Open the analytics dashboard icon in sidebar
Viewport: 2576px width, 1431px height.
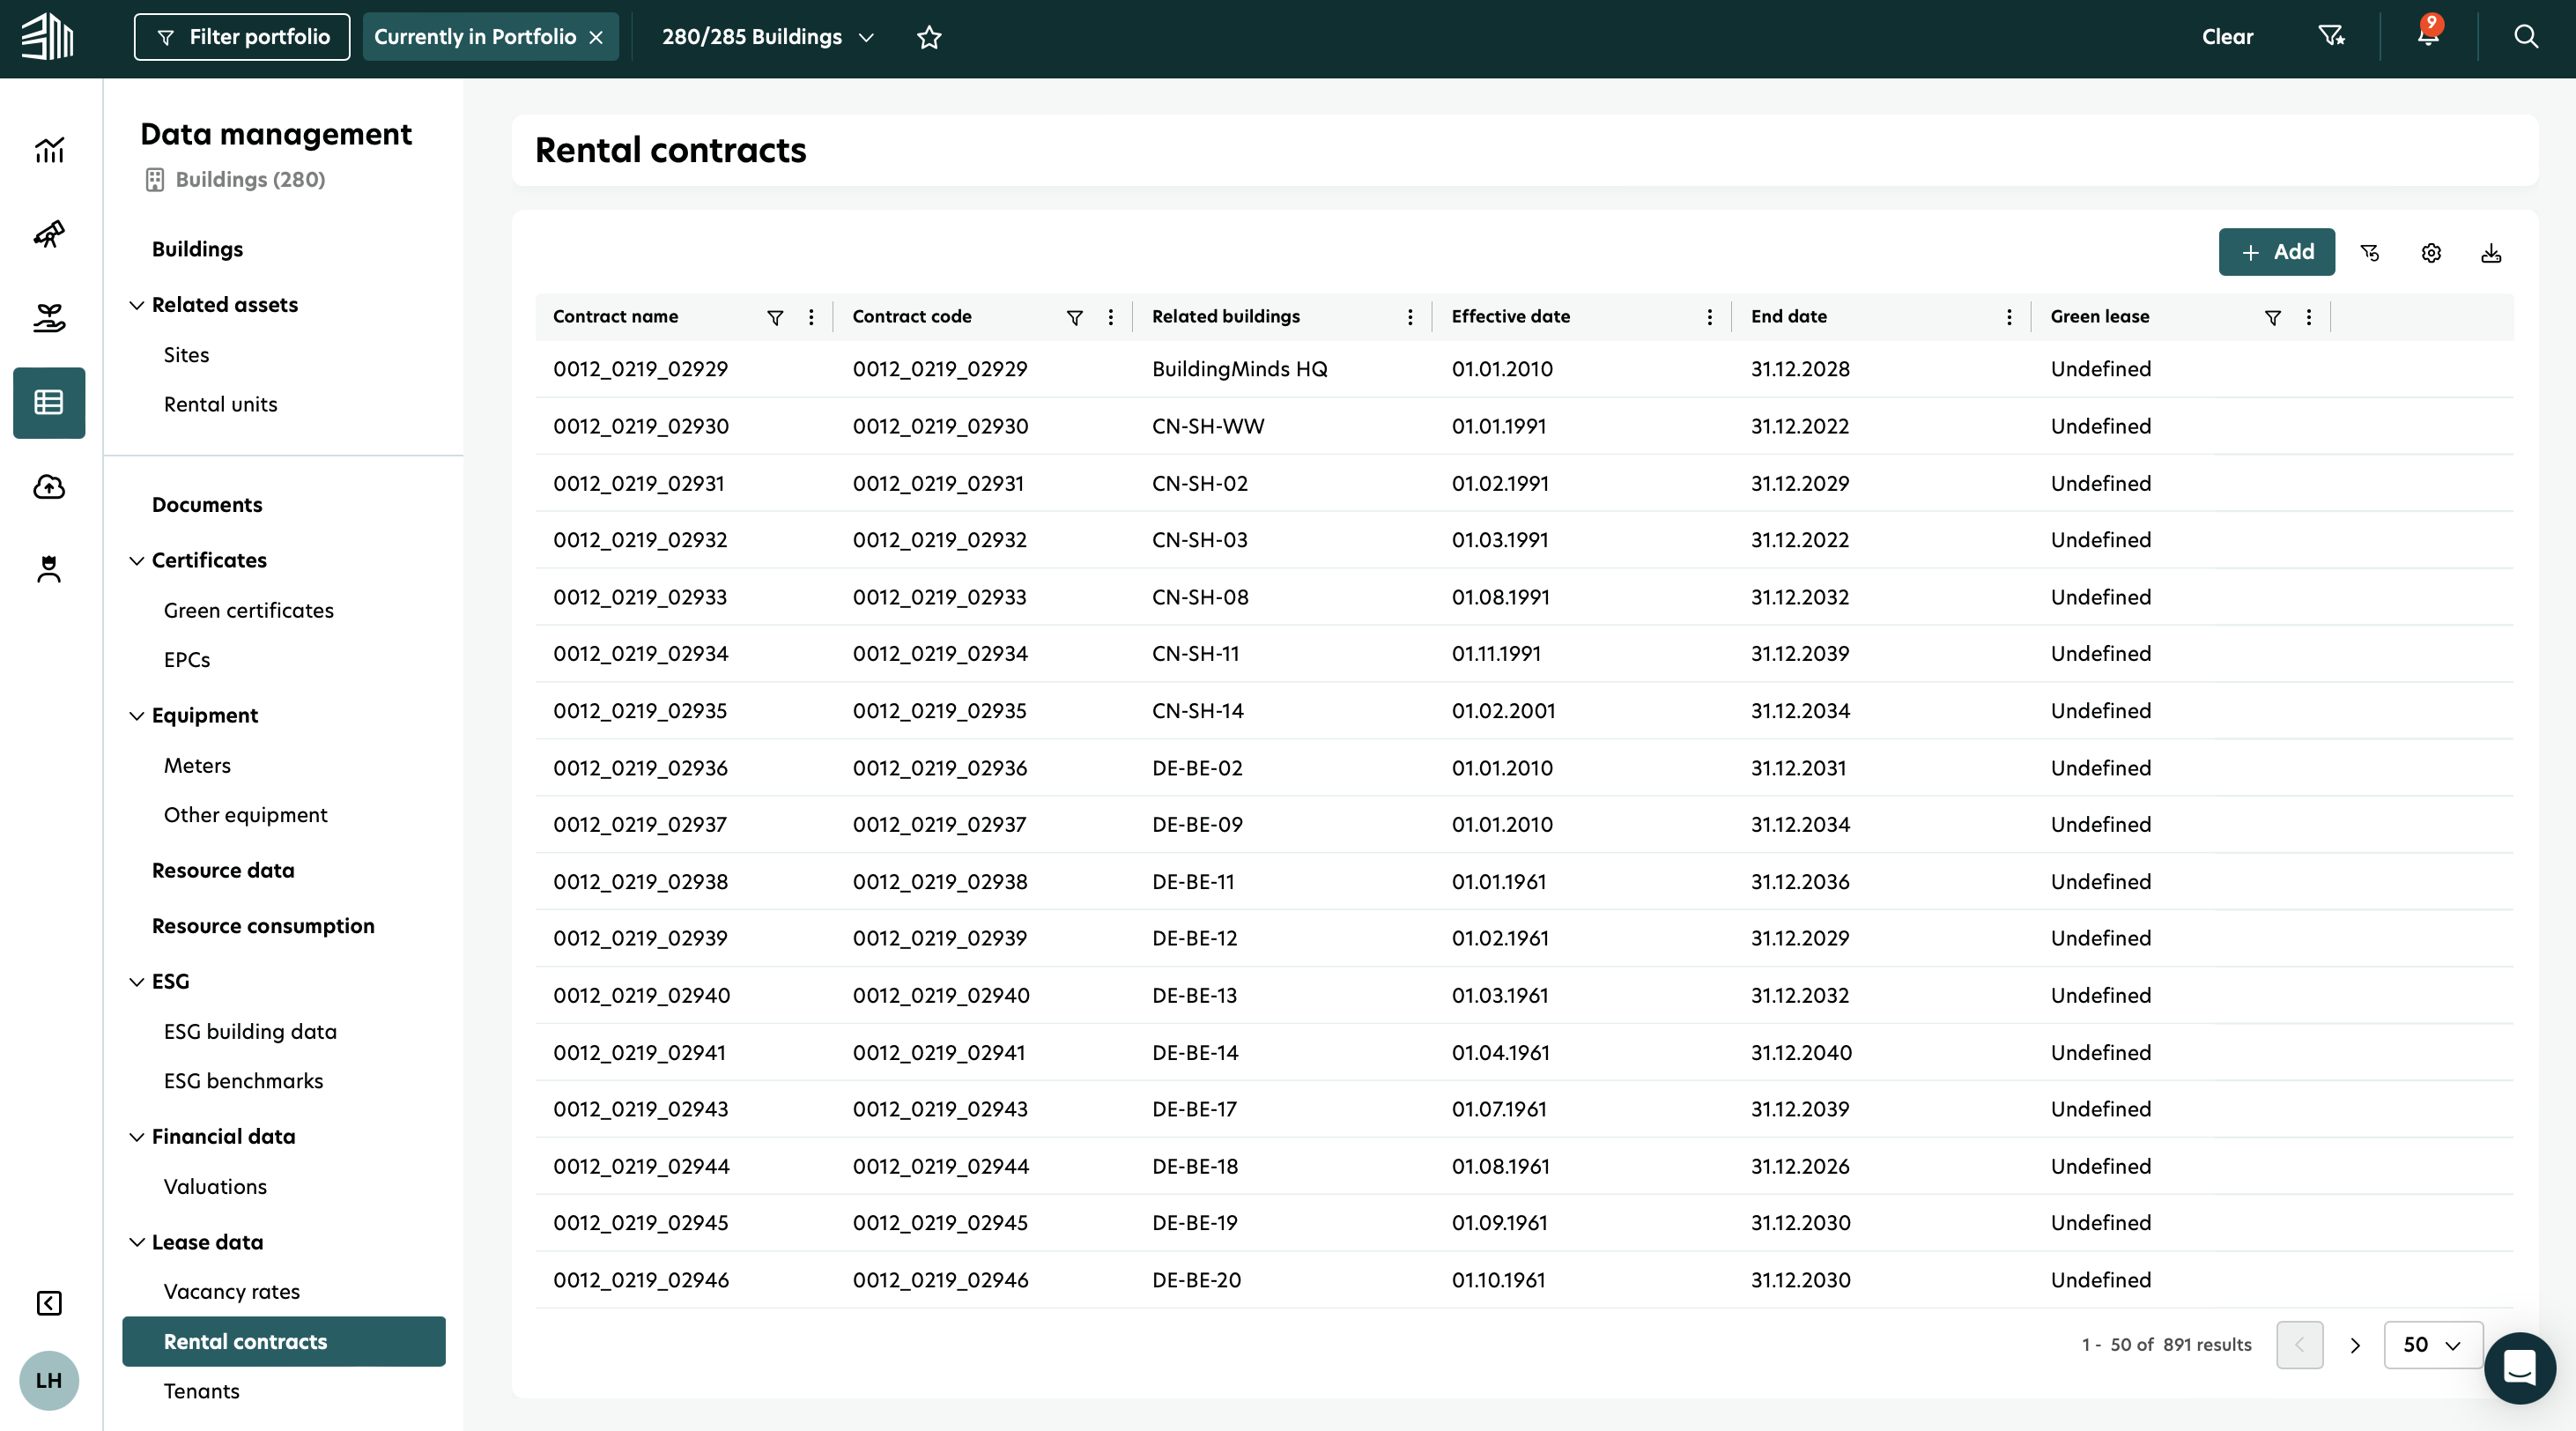(48, 150)
